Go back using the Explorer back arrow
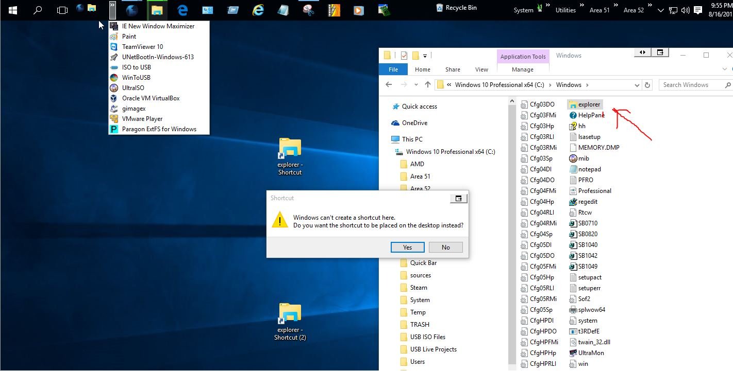The height and width of the screenshot is (371, 733). tap(389, 85)
